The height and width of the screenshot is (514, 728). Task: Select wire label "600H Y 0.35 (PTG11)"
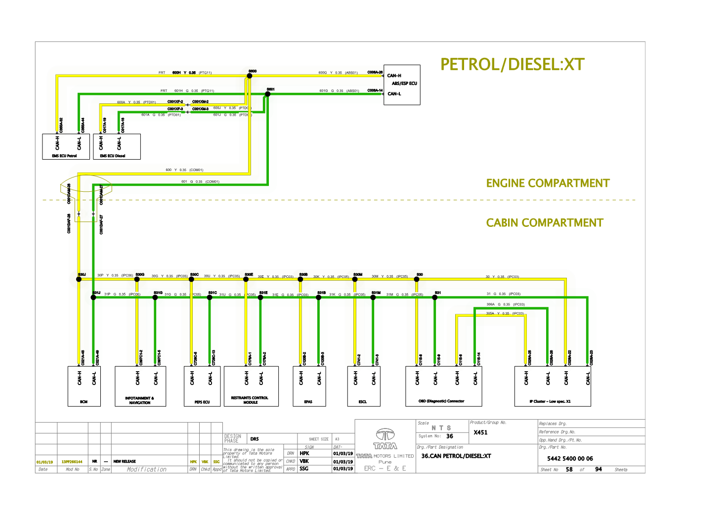click(192, 73)
